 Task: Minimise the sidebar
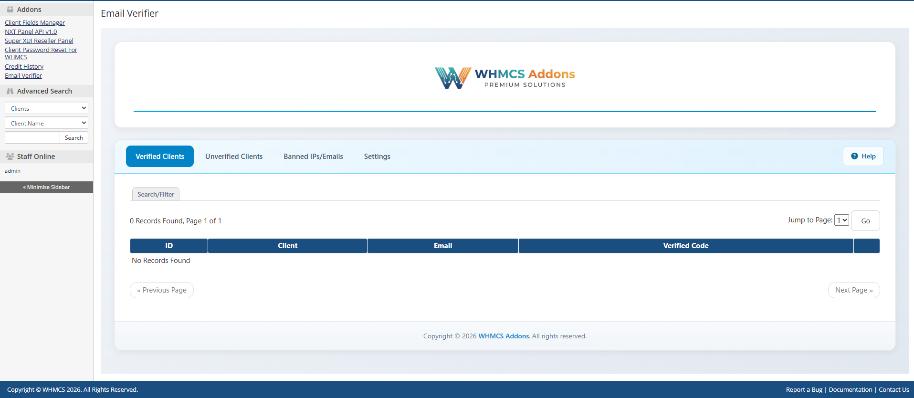[x=46, y=187]
